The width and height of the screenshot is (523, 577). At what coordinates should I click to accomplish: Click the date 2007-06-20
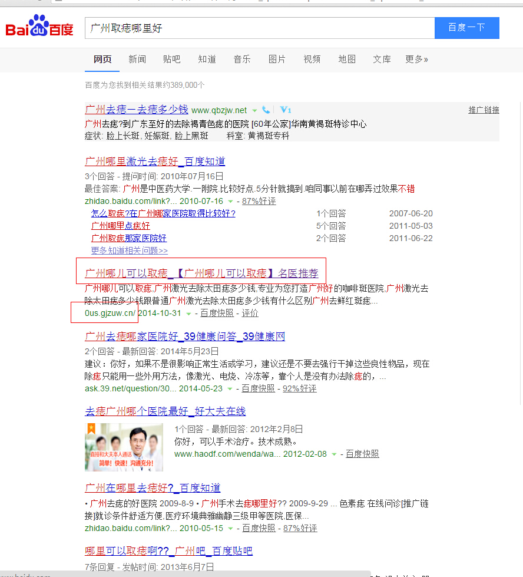click(411, 213)
